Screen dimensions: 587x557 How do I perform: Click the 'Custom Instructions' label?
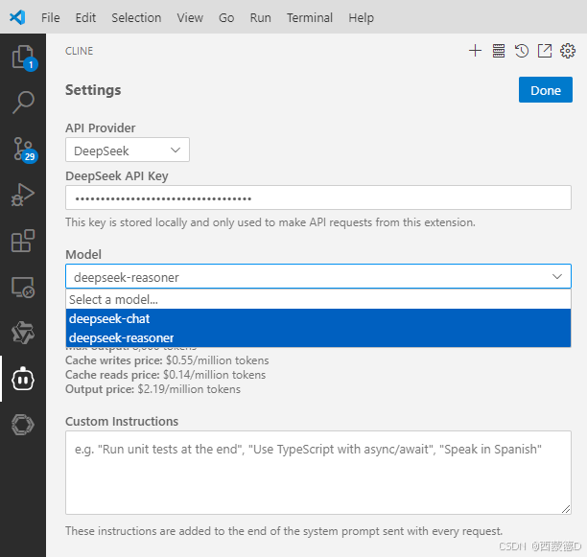[x=122, y=421]
